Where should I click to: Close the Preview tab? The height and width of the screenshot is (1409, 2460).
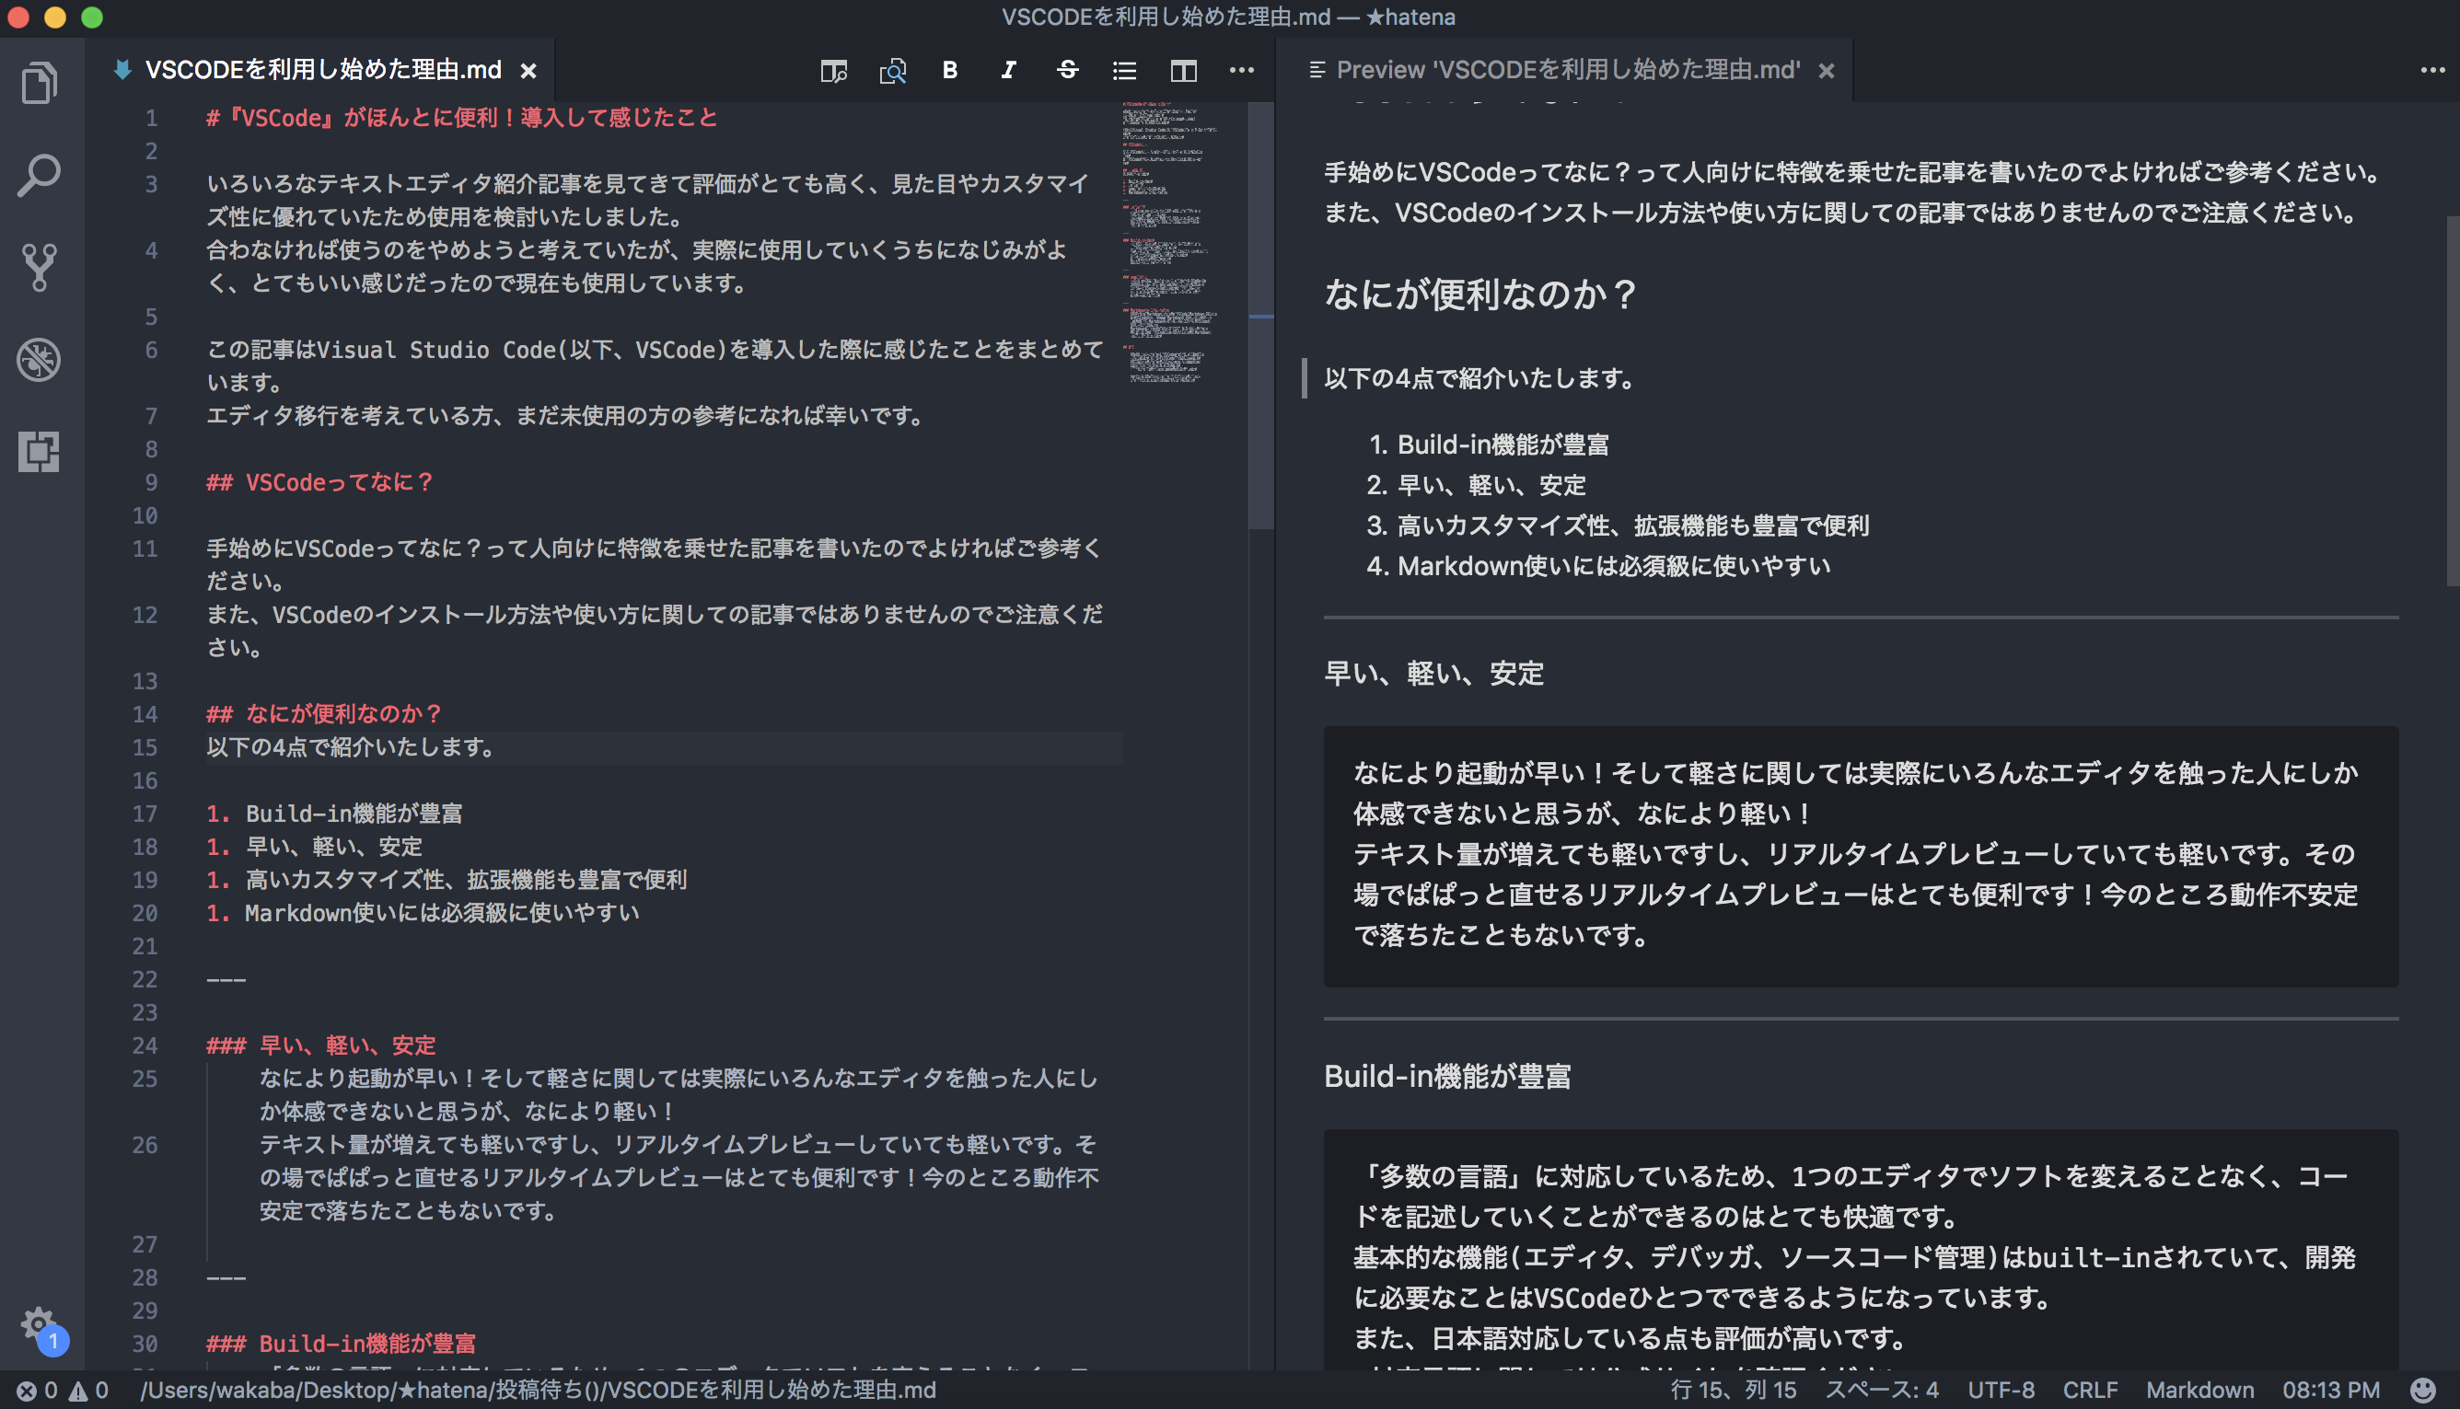coord(1826,71)
